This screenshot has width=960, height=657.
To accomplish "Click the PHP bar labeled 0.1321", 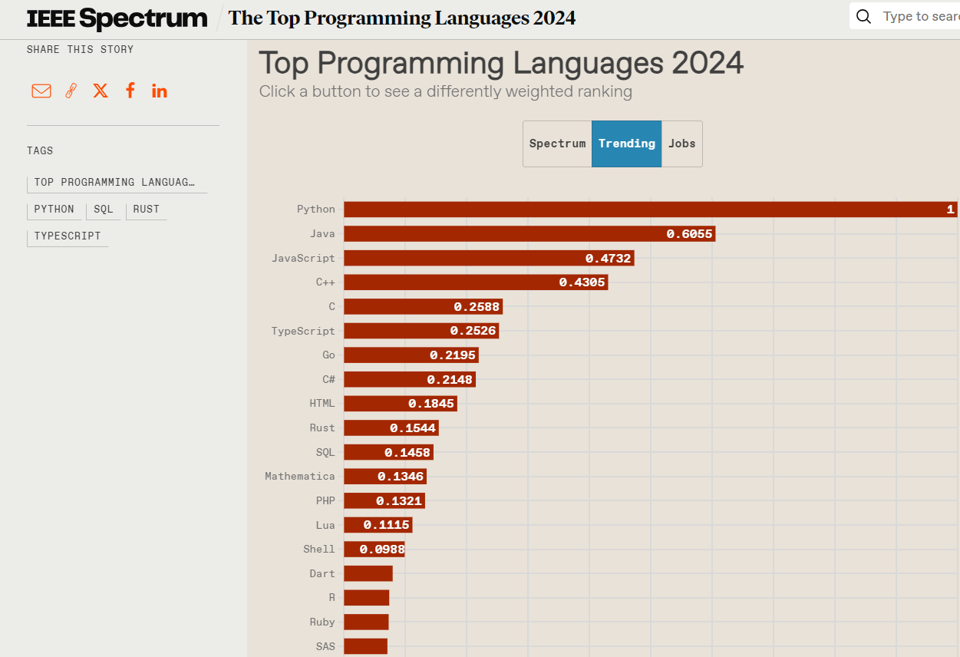I will [384, 501].
